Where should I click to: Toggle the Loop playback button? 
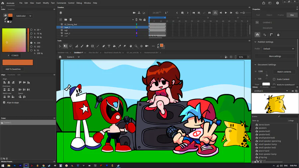(x=215, y=13)
